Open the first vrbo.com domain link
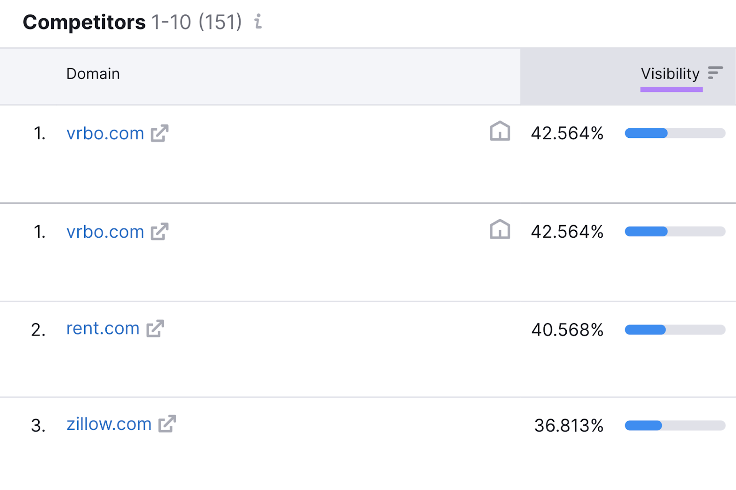 pyautogui.click(x=105, y=133)
